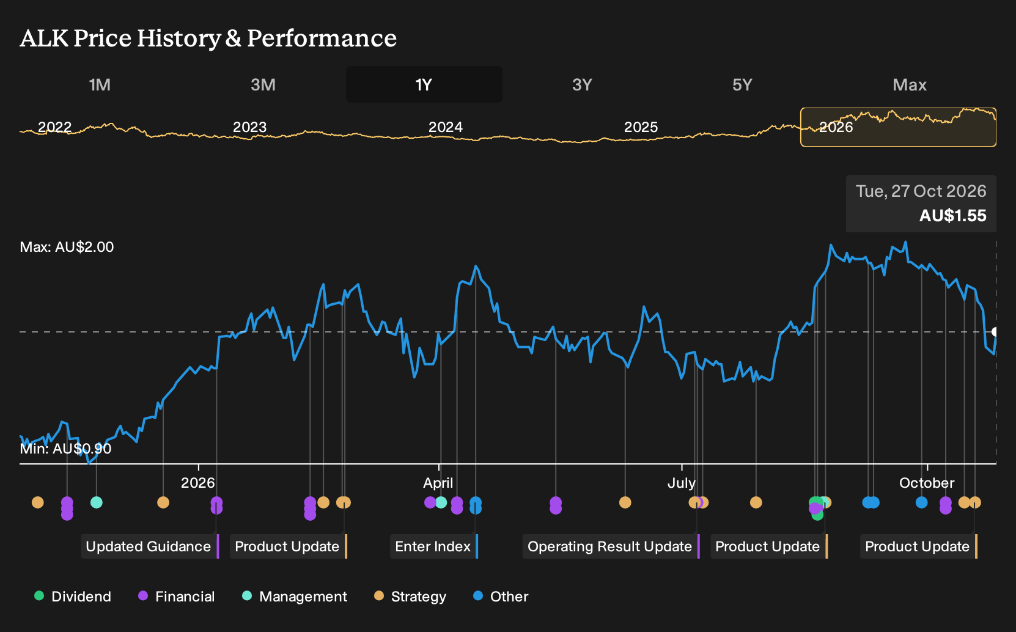View the Max price history range
1016x632 pixels.
click(910, 84)
